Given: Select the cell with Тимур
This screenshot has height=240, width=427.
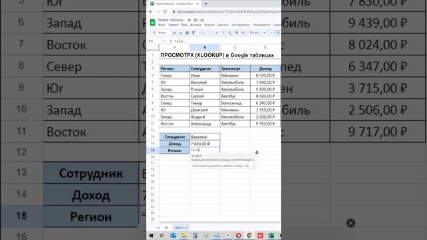Looking at the screenshot, I should tap(205, 103).
